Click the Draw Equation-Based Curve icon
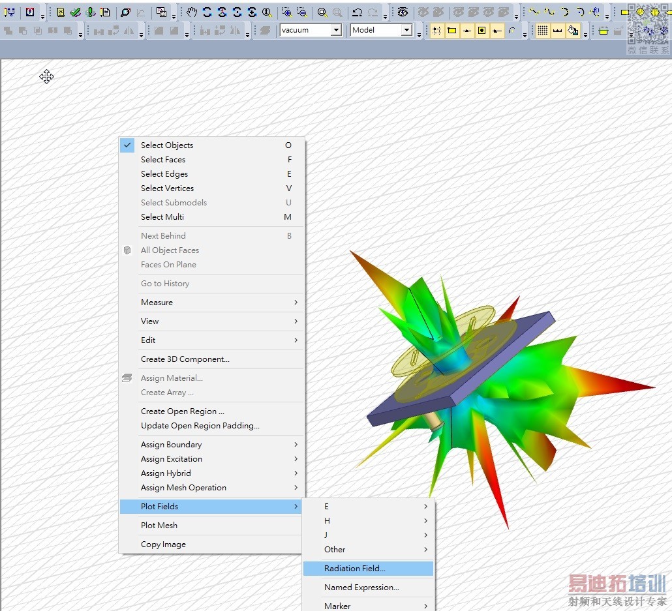 (595, 12)
